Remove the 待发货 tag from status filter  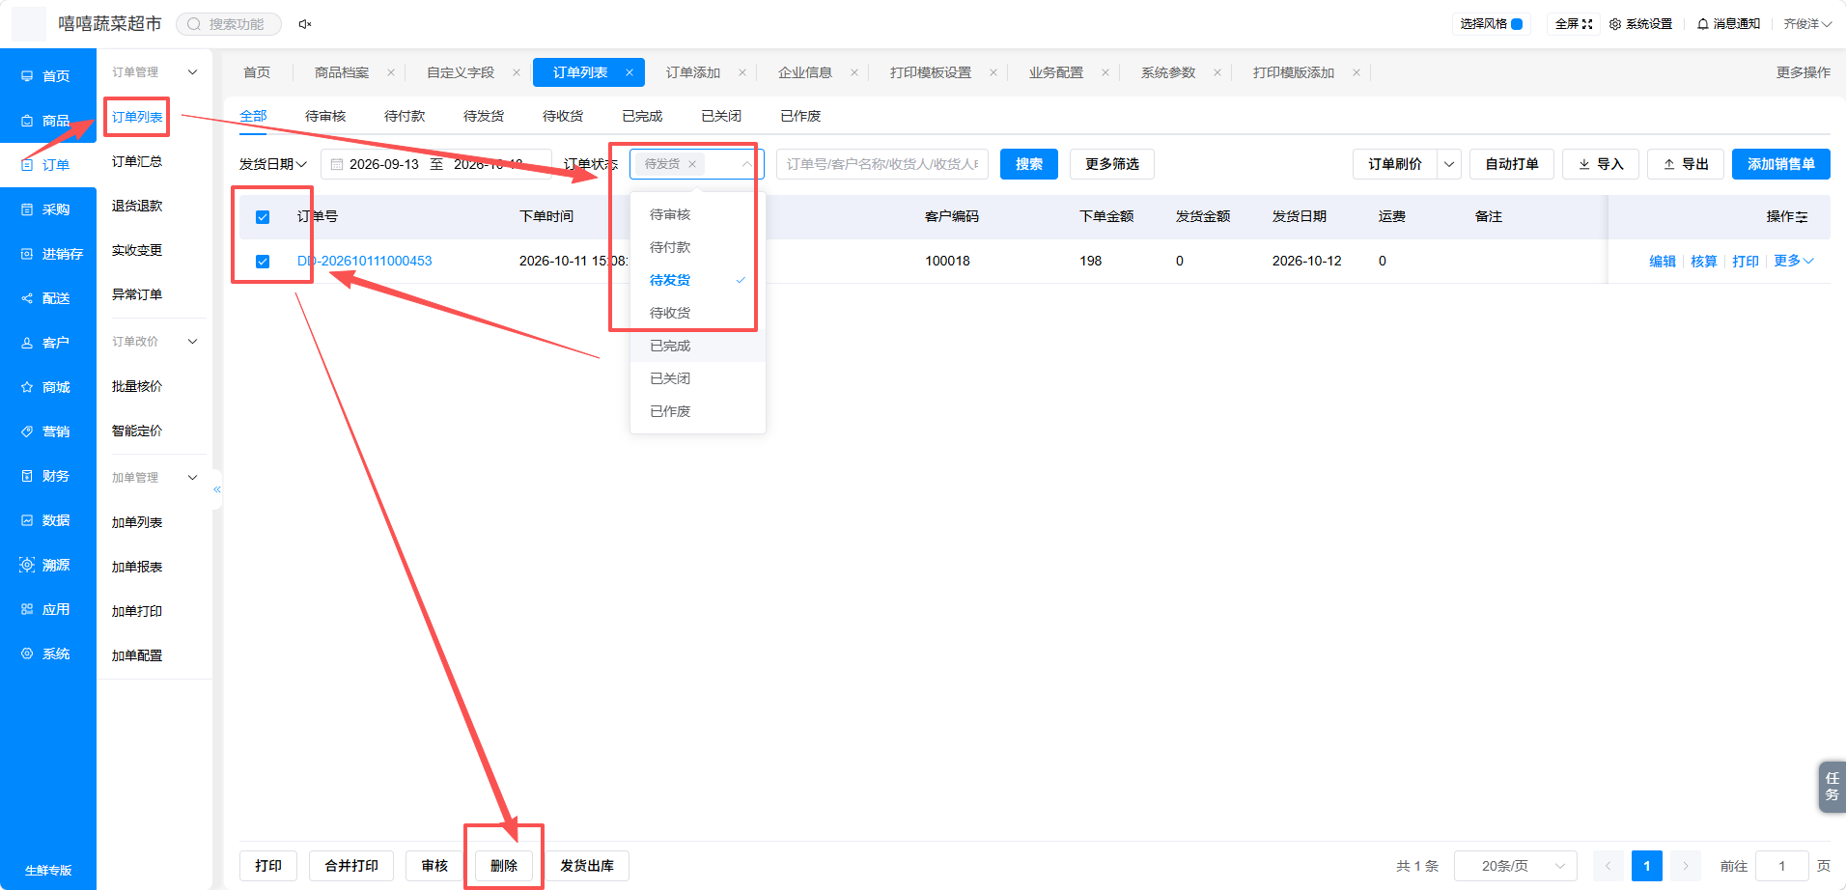pos(692,164)
